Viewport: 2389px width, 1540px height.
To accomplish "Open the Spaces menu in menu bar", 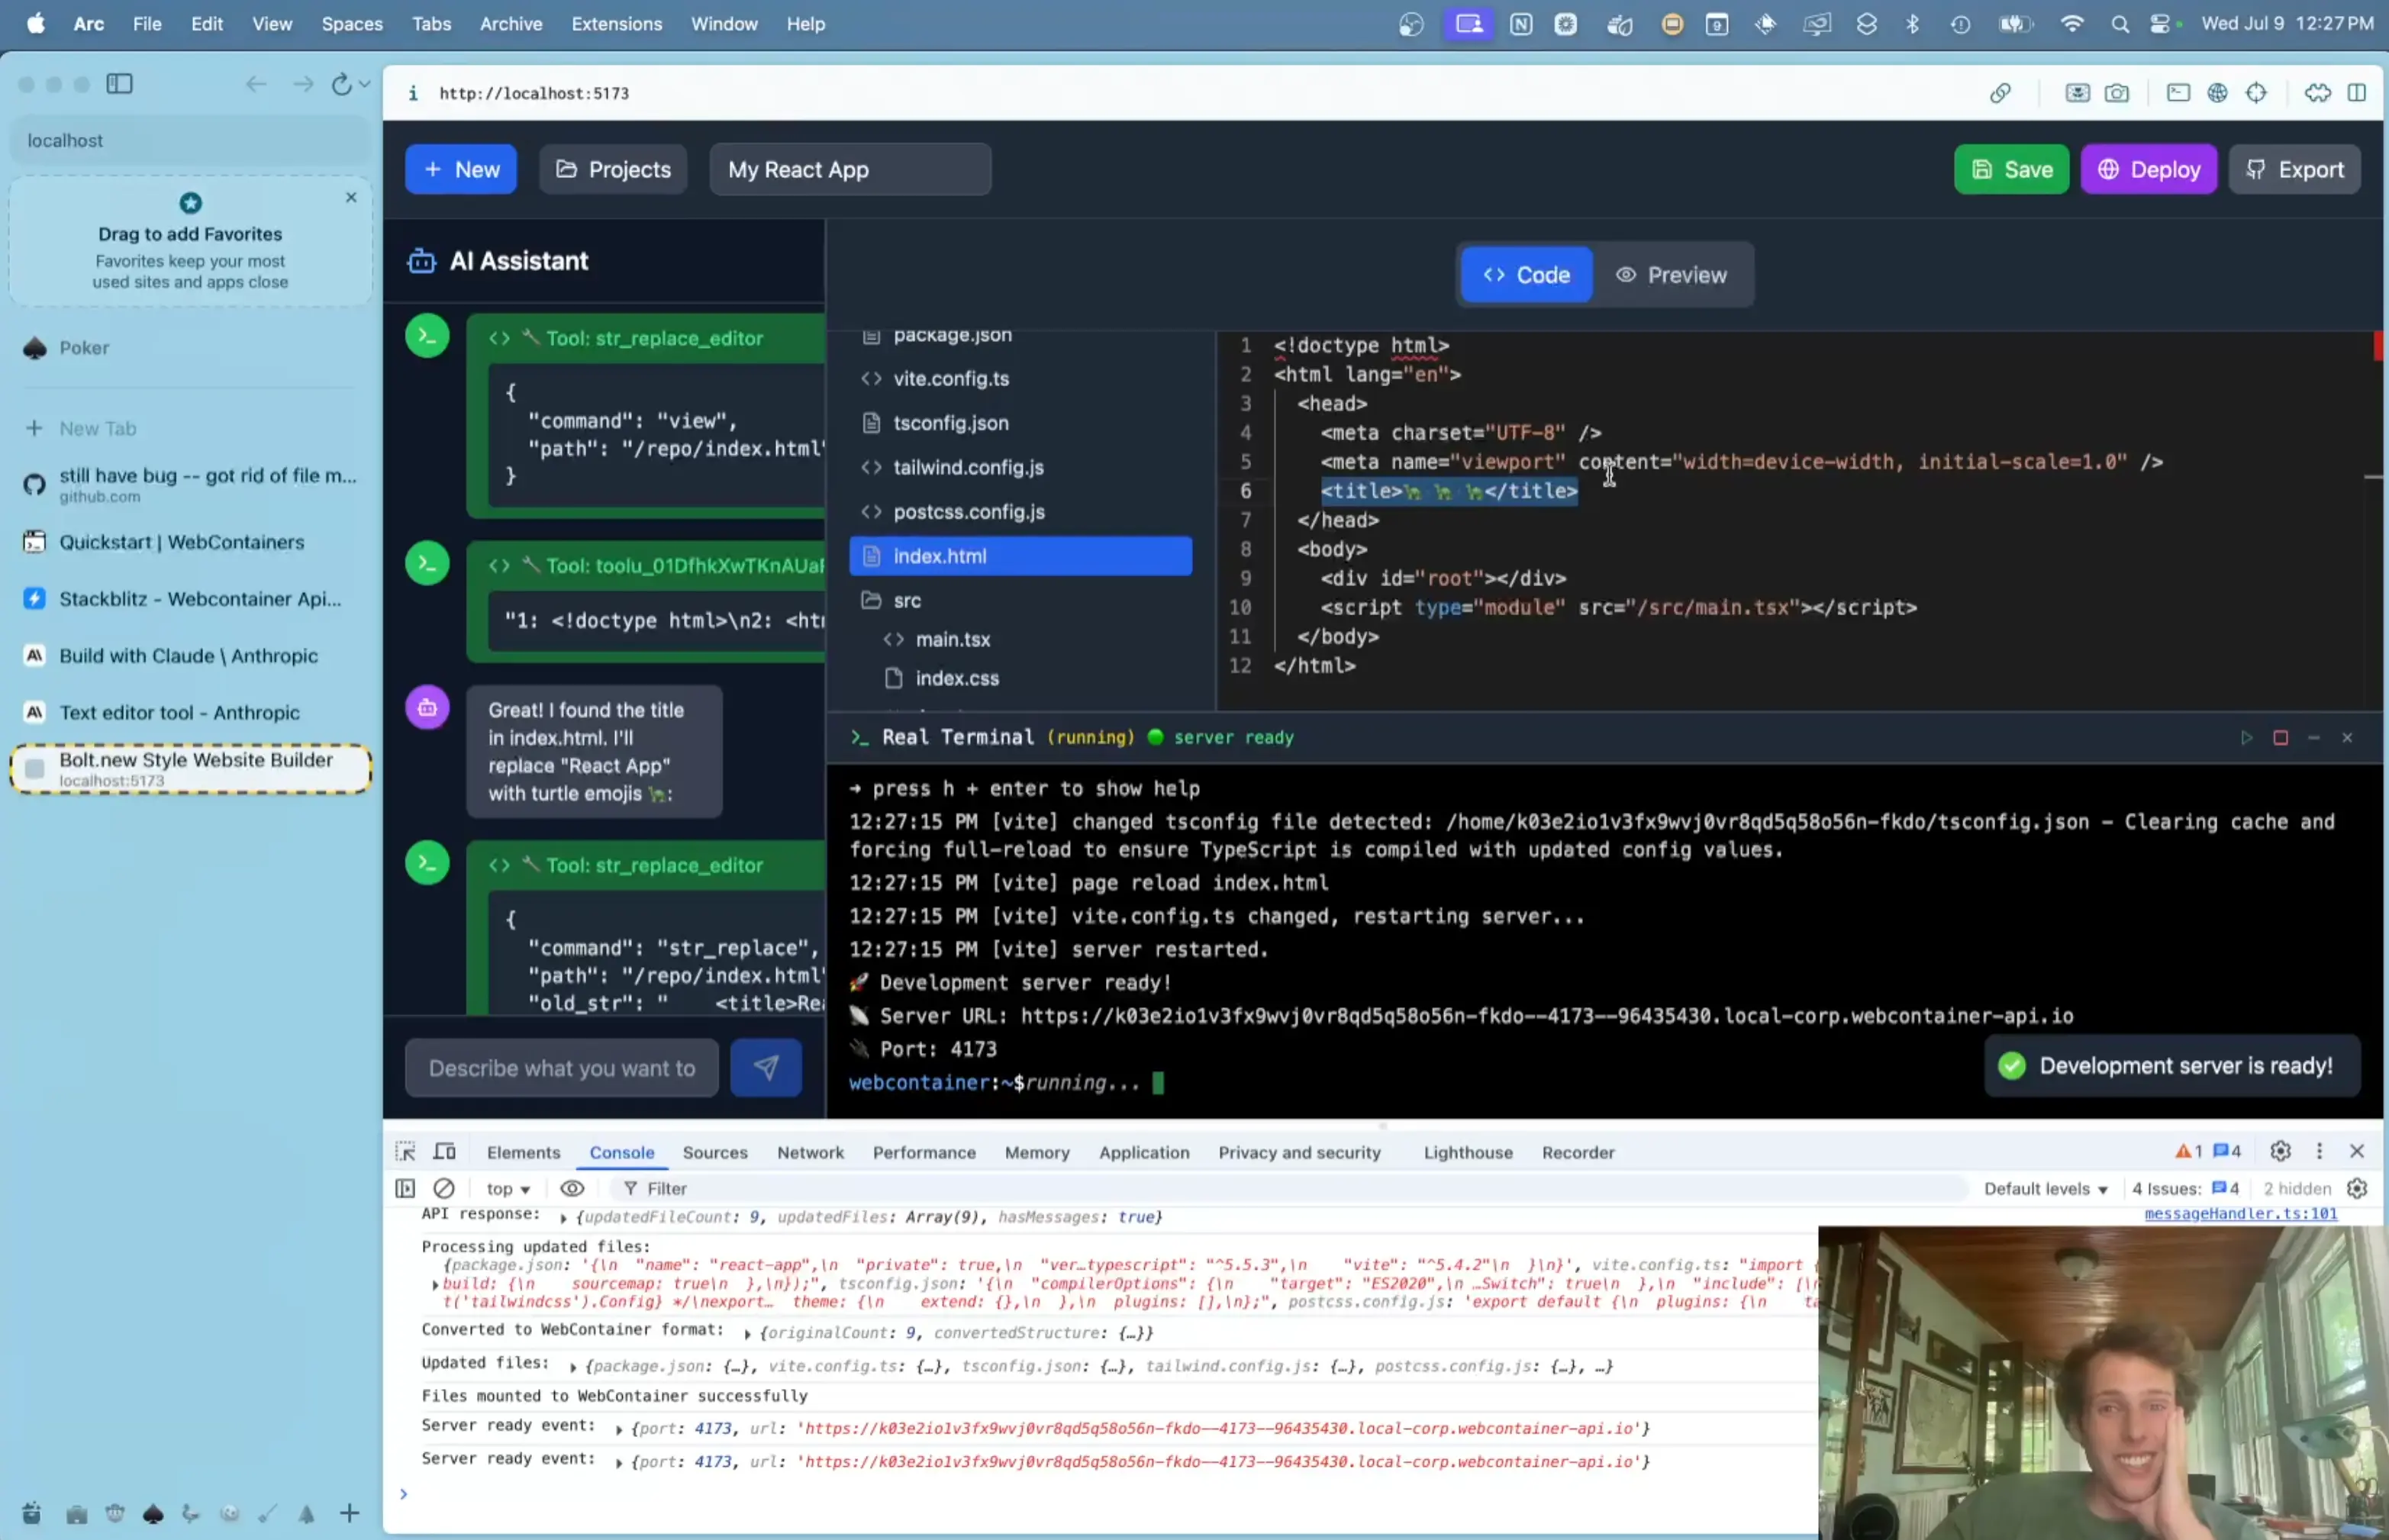I will (352, 24).
